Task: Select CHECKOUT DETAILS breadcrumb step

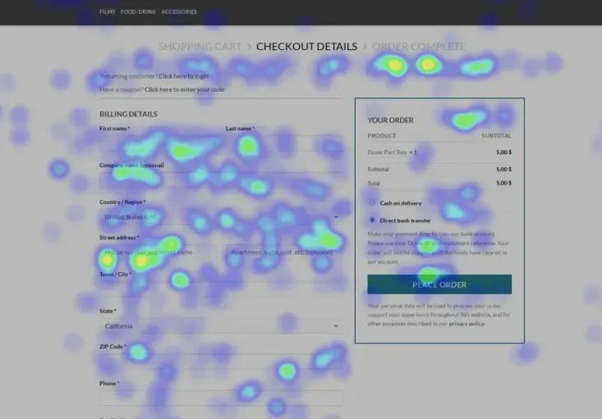Action: [x=307, y=47]
